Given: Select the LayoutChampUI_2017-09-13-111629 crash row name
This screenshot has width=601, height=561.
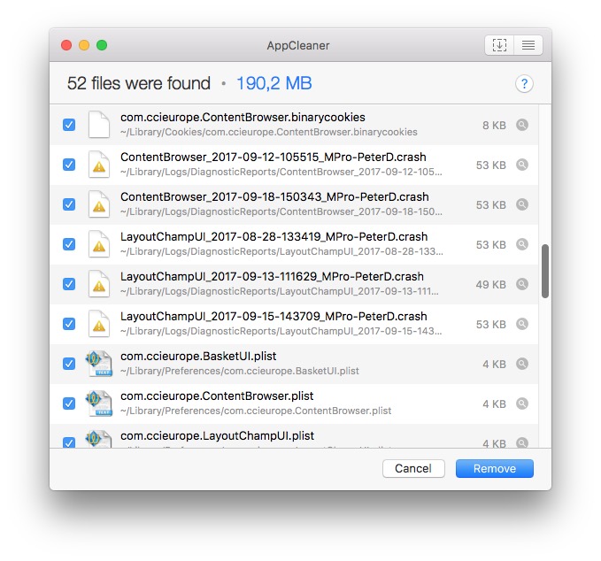Looking at the screenshot, I should (x=272, y=276).
